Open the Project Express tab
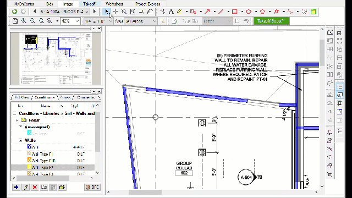Viewport: 352px width, 198px height. 148,4
